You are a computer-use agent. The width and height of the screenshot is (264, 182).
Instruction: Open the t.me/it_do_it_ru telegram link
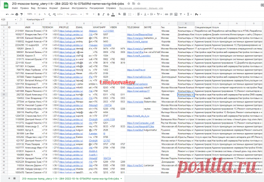(138, 116)
